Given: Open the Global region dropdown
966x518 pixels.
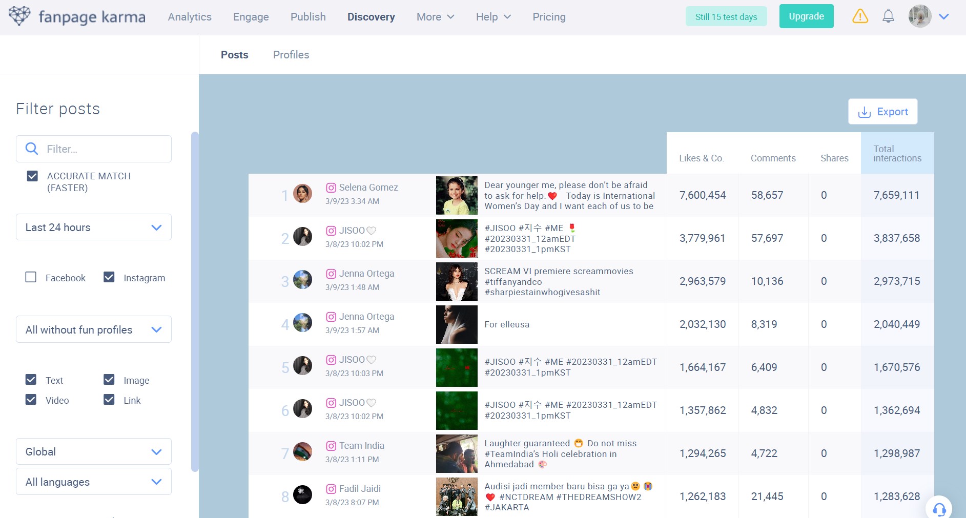Looking at the screenshot, I should (x=94, y=451).
